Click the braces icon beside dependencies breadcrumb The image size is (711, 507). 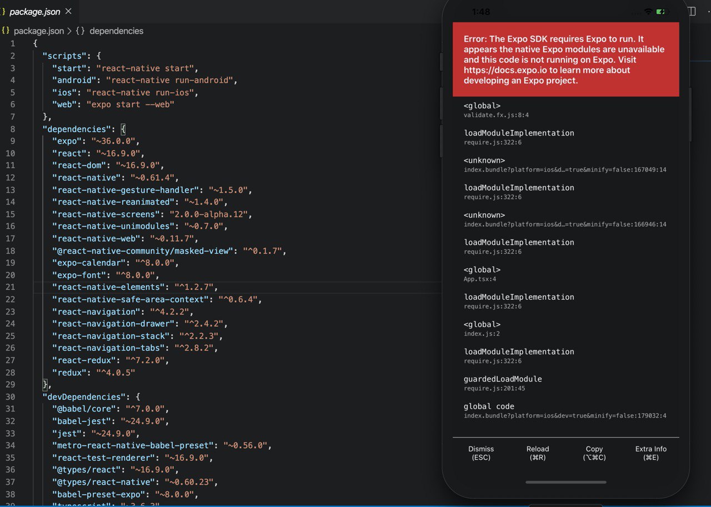(x=80, y=31)
